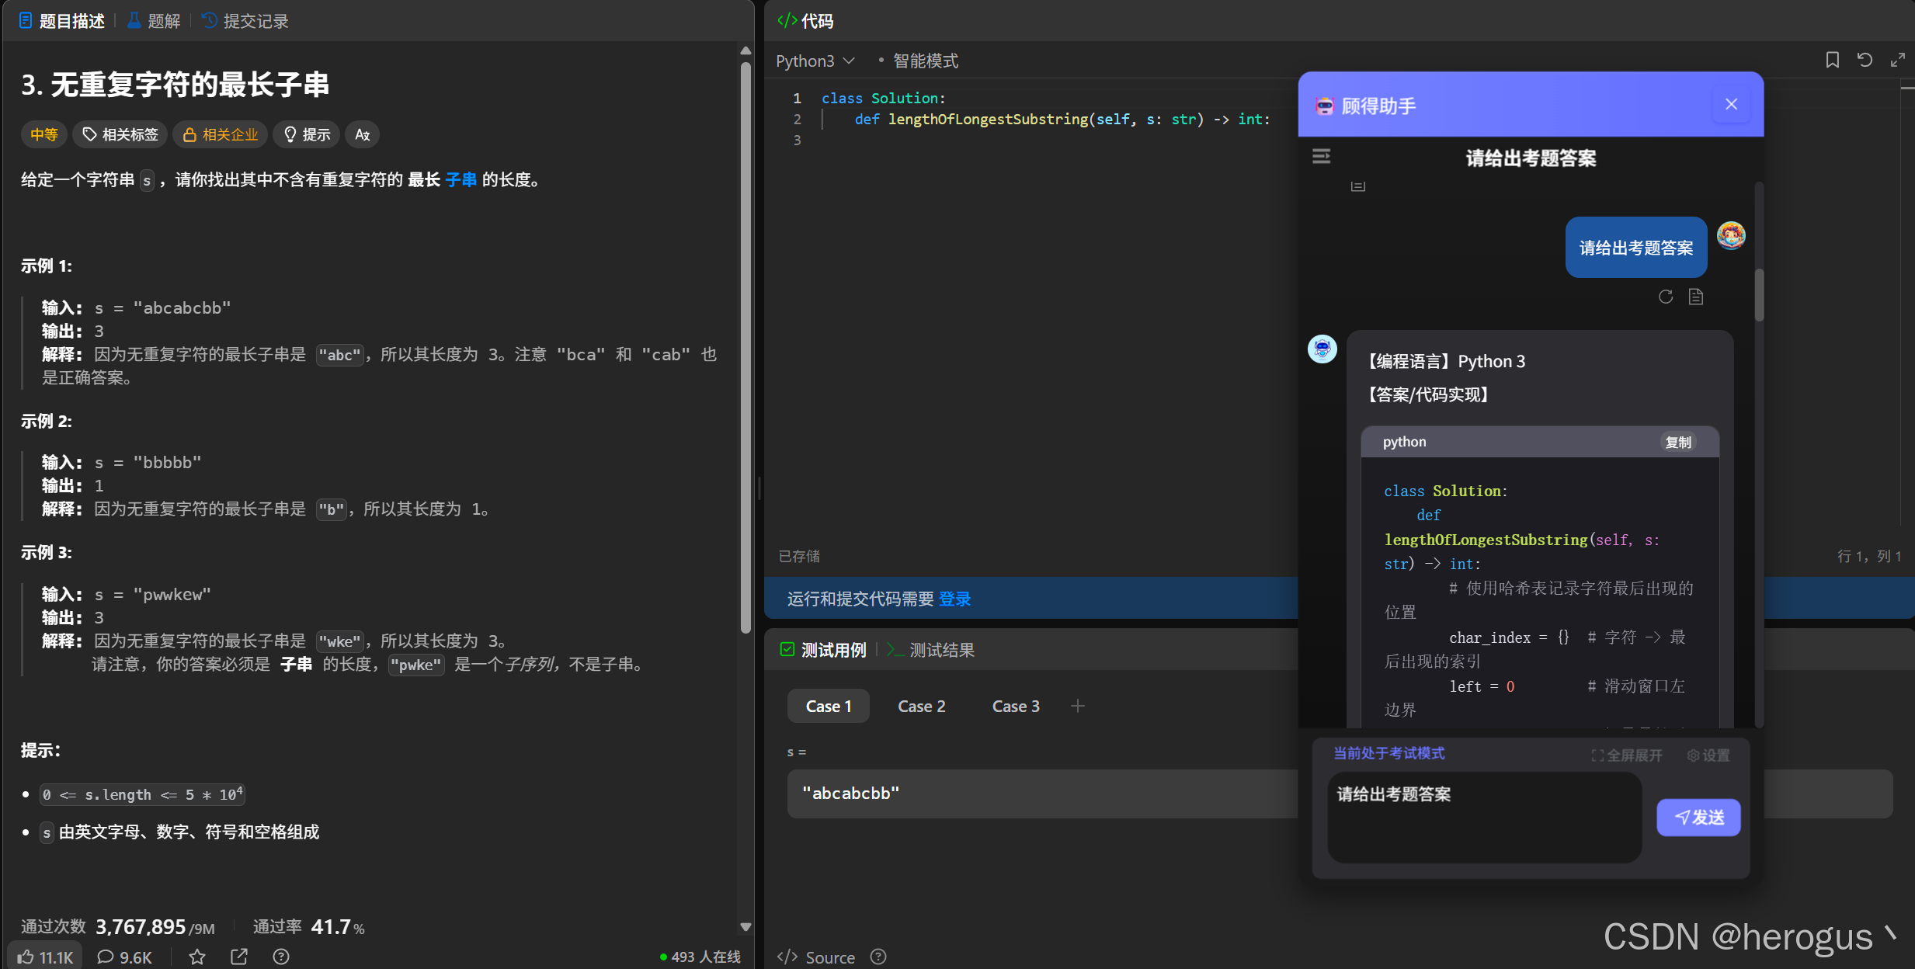Viewport: 1915px width, 969px height.
Task: Click the 登录 login link
Action: (x=954, y=599)
